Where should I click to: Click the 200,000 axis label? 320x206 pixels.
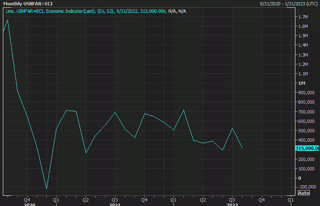(x=306, y=159)
